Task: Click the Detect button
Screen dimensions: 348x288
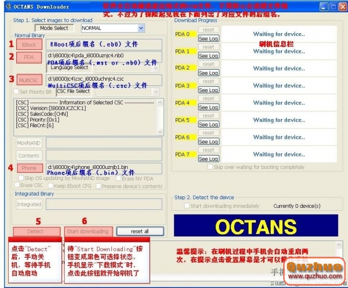Action: coord(36,231)
